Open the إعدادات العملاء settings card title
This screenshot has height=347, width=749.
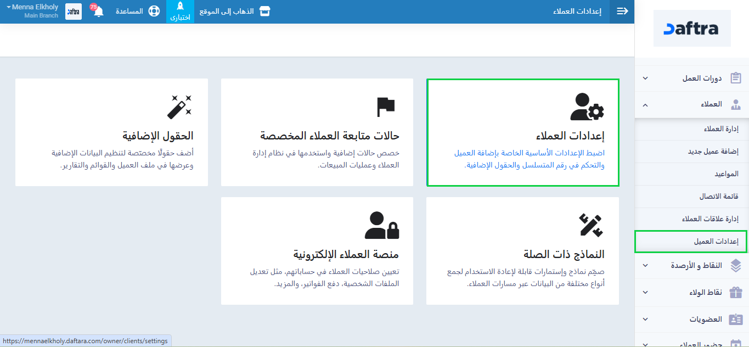point(570,136)
